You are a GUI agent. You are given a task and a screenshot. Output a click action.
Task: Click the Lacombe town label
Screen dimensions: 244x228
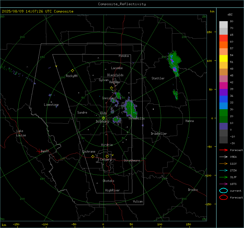coord(117,68)
